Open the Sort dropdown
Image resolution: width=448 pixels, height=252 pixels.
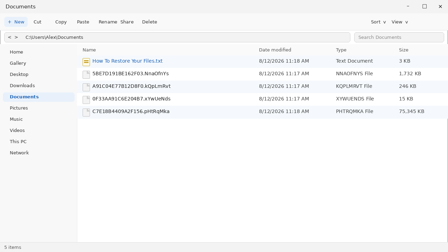point(378,22)
